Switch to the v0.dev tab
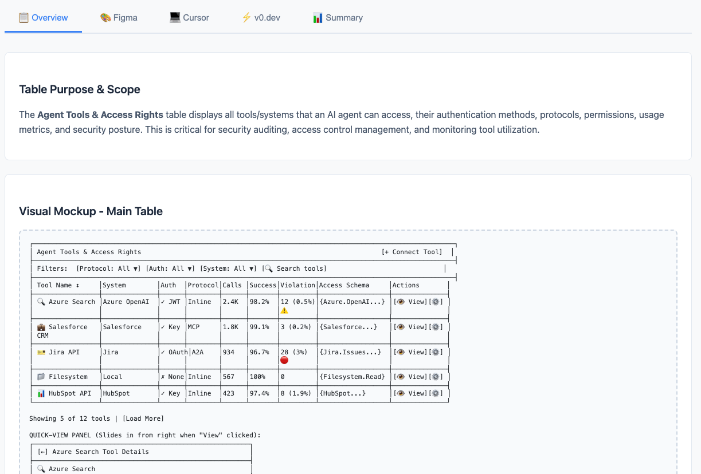 261,18
